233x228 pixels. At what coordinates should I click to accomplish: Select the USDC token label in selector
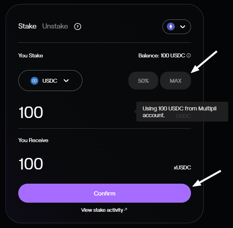(x=50, y=81)
